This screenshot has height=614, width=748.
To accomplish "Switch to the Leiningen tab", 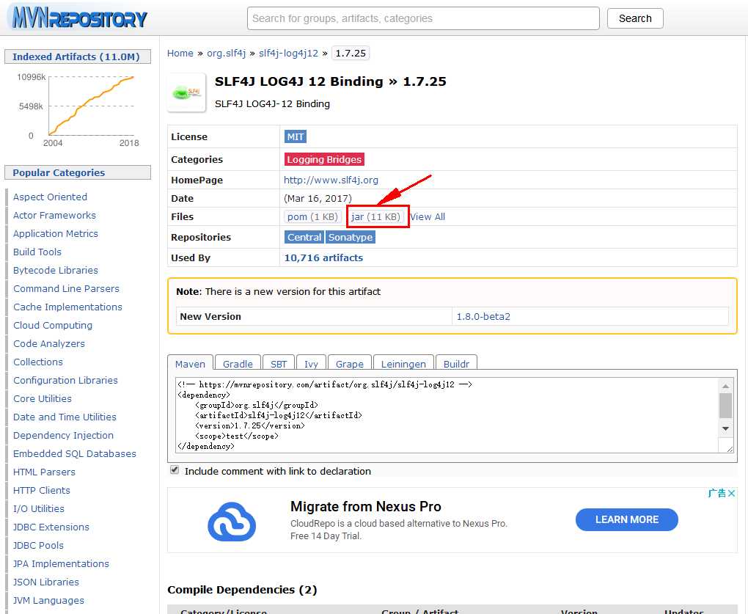I will 403,364.
